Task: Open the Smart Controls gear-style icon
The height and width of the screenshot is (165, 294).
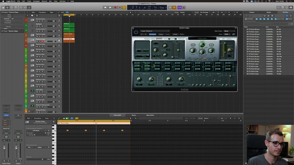Action: tap(21, 7)
